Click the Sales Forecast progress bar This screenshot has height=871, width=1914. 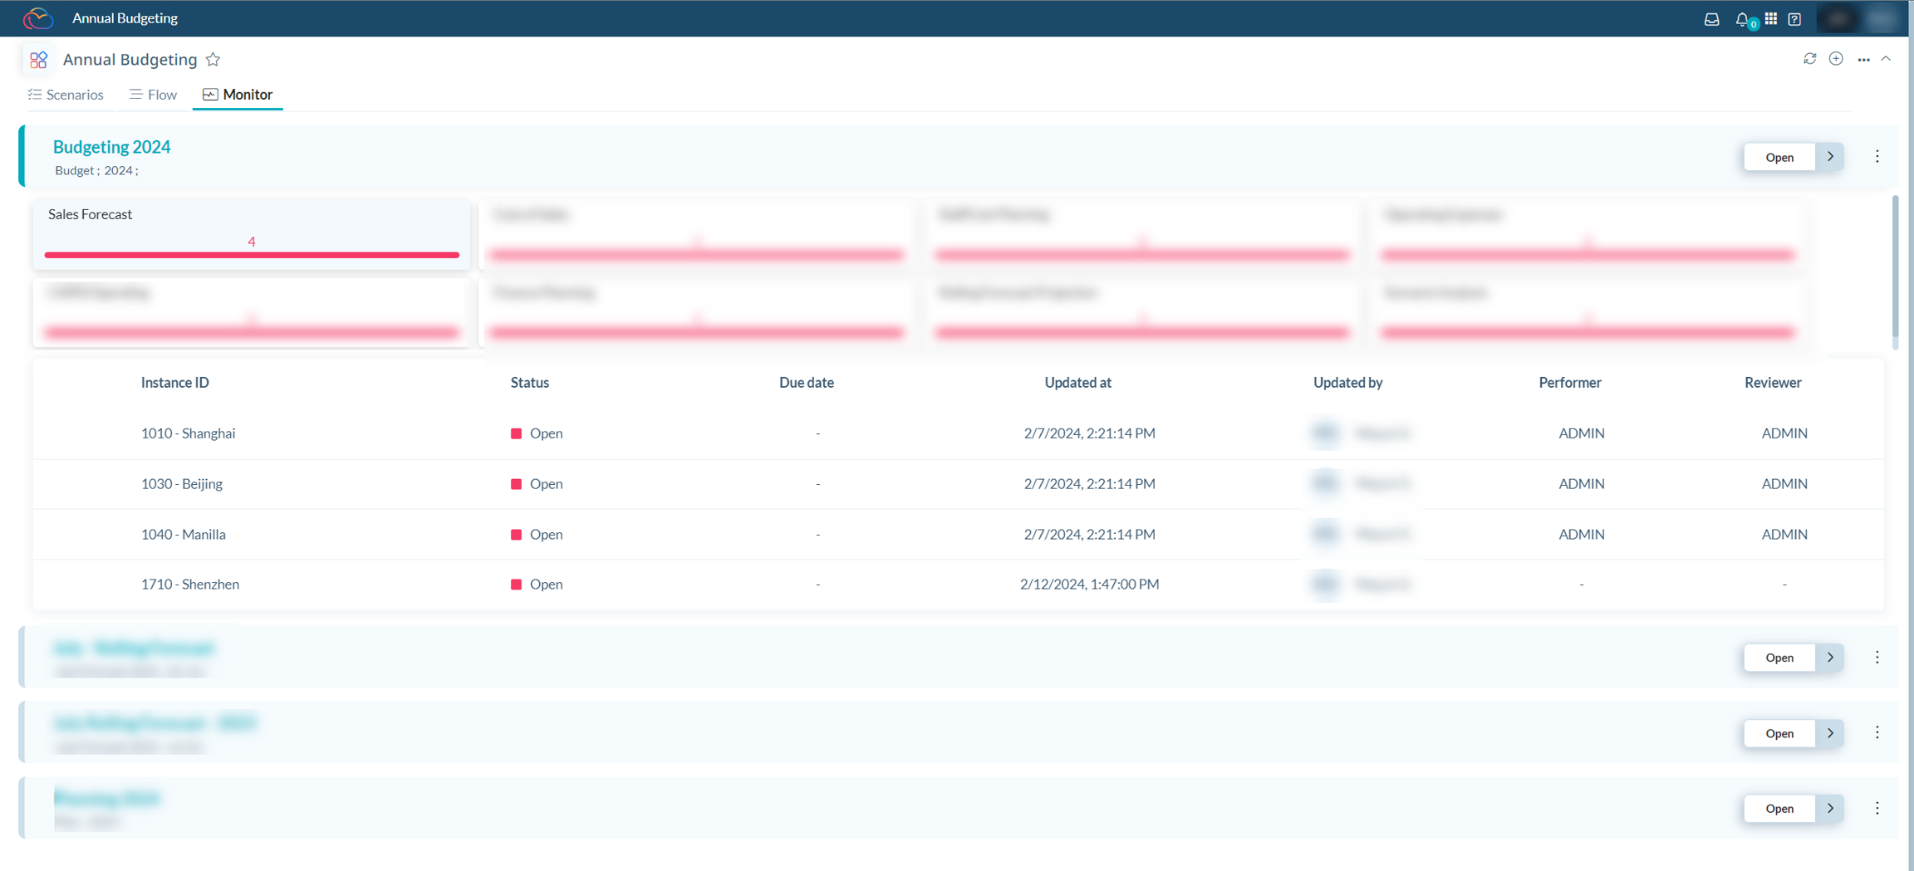pos(251,255)
